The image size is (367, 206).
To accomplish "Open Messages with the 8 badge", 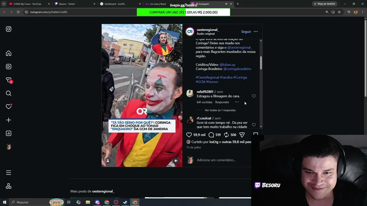I will pos(9,80).
